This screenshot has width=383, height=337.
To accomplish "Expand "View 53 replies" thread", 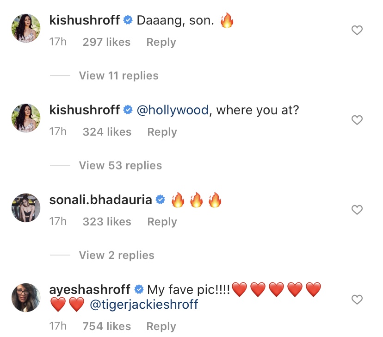I will pyautogui.click(x=120, y=165).
